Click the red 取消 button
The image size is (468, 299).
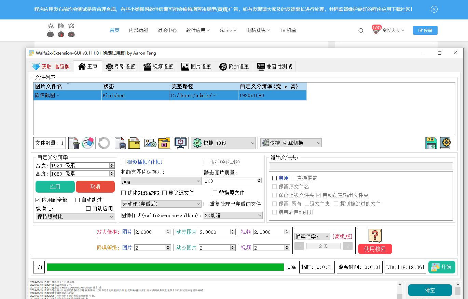point(95,186)
